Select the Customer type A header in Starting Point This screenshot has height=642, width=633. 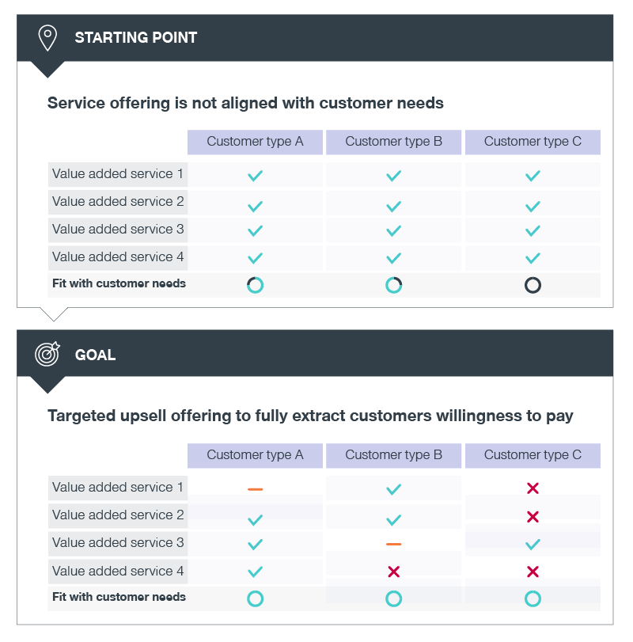tap(255, 142)
